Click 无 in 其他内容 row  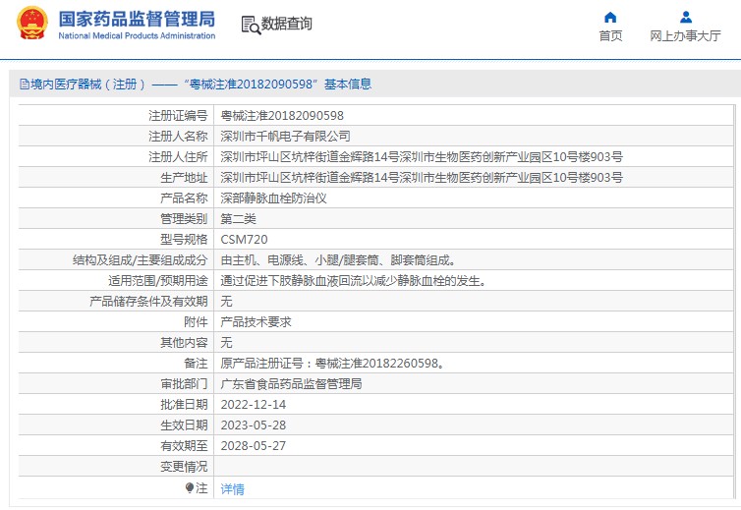click(226, 343)
